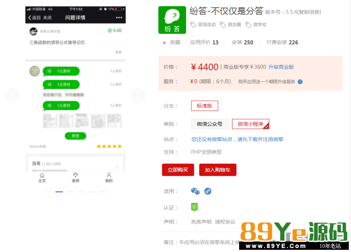Click the WeChat mini program icon
Screen dimensions: 351x252
208,191
